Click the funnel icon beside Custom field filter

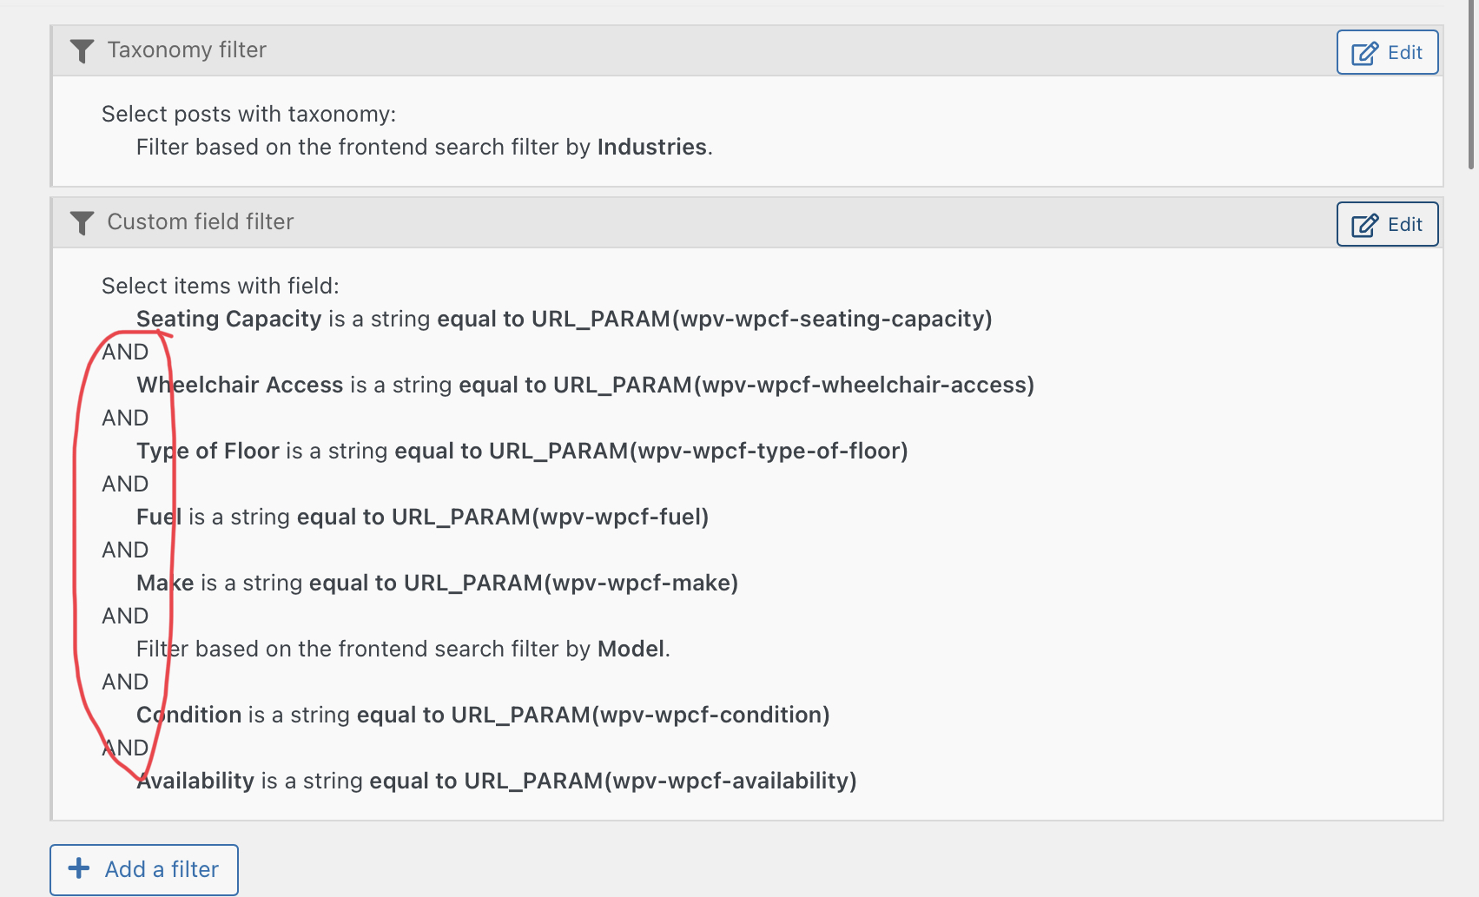82,223
